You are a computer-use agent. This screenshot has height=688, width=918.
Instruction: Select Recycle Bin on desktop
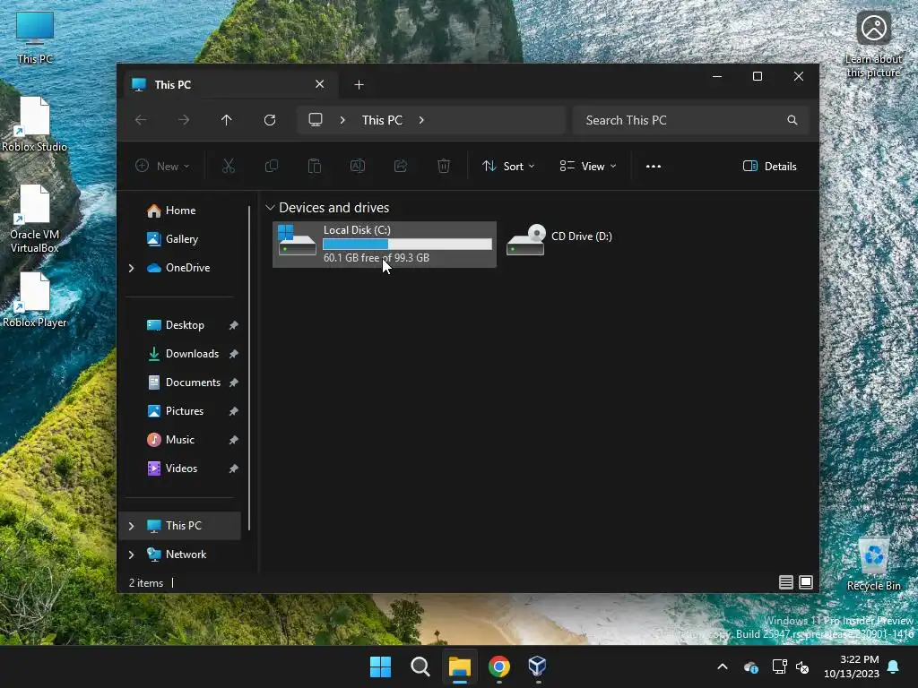tap(873, 563)
